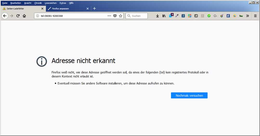Click the Nochmals versuchen button
The width and height of the screenshot is (260, 136).
(x=189, y=95)
